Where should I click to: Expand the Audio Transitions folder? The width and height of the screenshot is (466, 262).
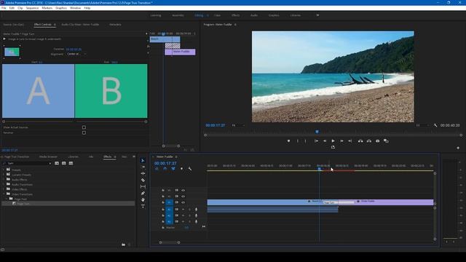point(4,184)
